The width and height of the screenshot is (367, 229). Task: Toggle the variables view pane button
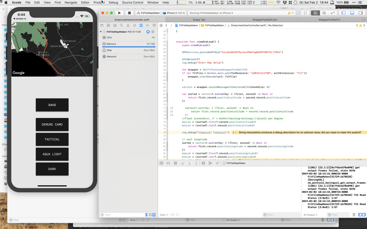360,215
